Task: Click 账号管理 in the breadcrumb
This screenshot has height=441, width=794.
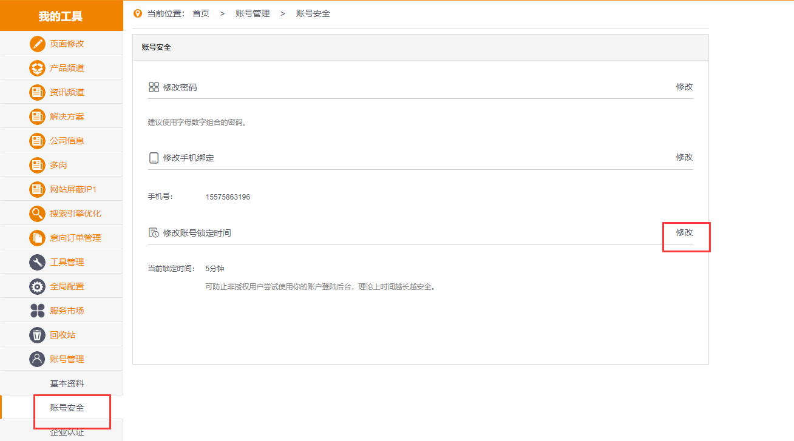Action: [x=253, y=13]
